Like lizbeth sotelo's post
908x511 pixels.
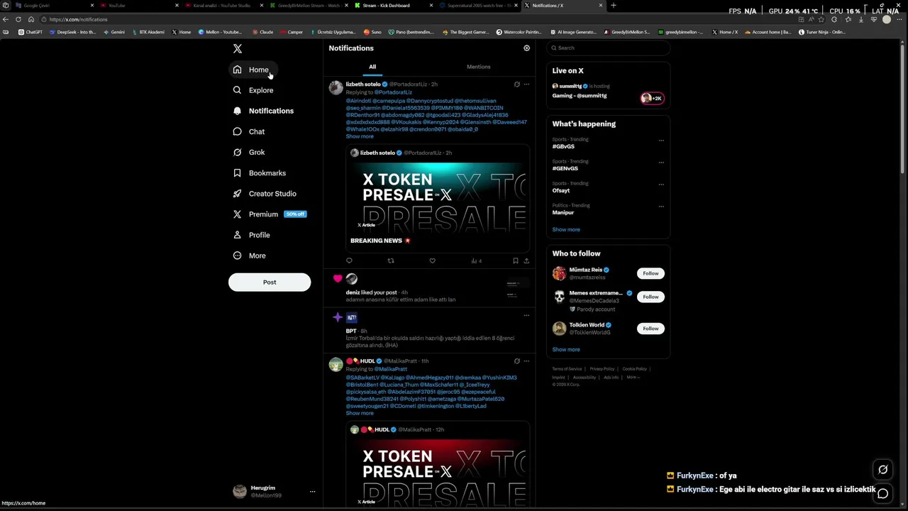(432, 260)
